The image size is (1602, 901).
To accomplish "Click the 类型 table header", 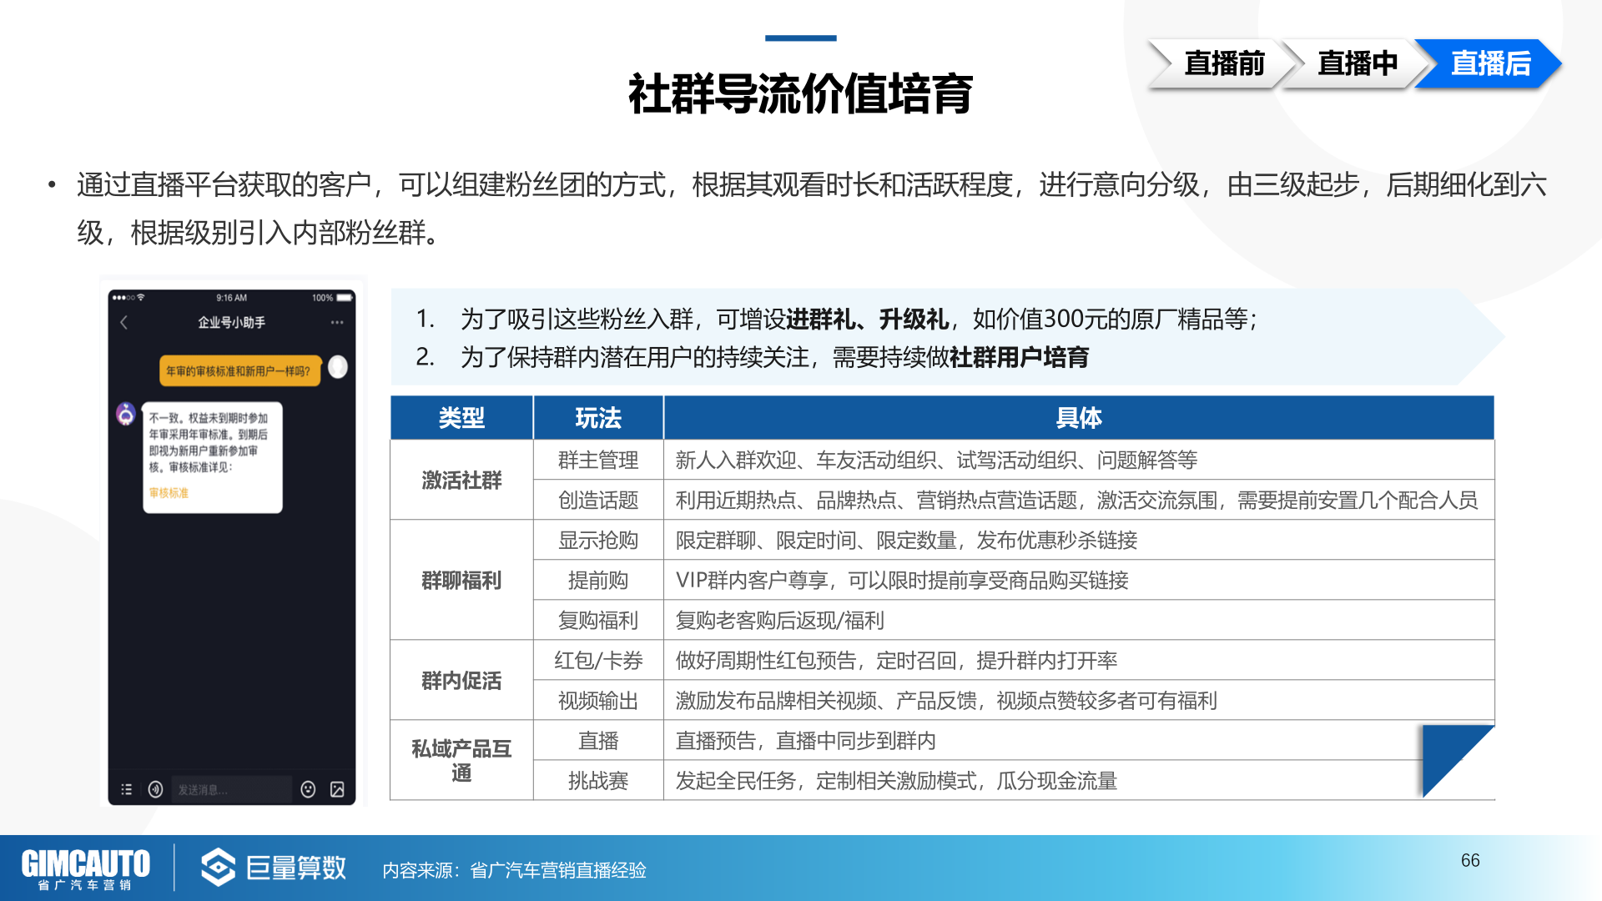I will tap(461, 418).
